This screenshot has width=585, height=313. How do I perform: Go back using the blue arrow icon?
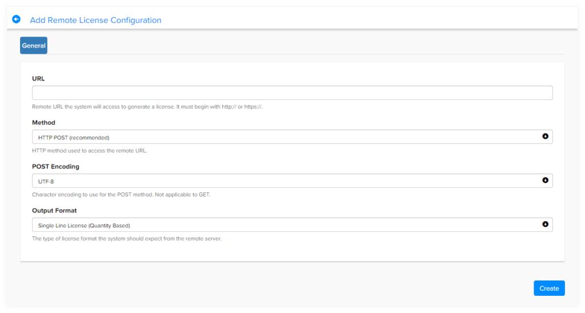(16, 19)
